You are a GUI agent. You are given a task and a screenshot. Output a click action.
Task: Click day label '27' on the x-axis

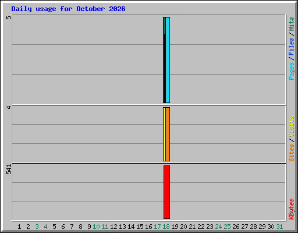(244, 227)
